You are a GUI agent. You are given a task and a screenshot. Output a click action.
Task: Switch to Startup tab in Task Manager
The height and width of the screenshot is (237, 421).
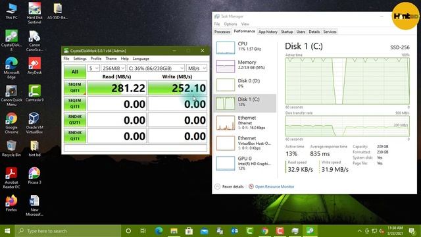[x=287, y=32]
